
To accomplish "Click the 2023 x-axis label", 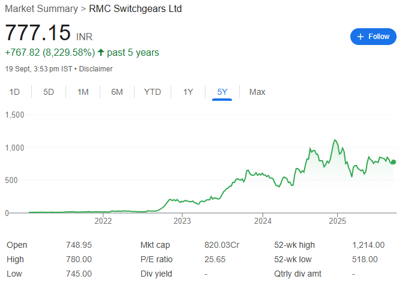I will 182,221.
